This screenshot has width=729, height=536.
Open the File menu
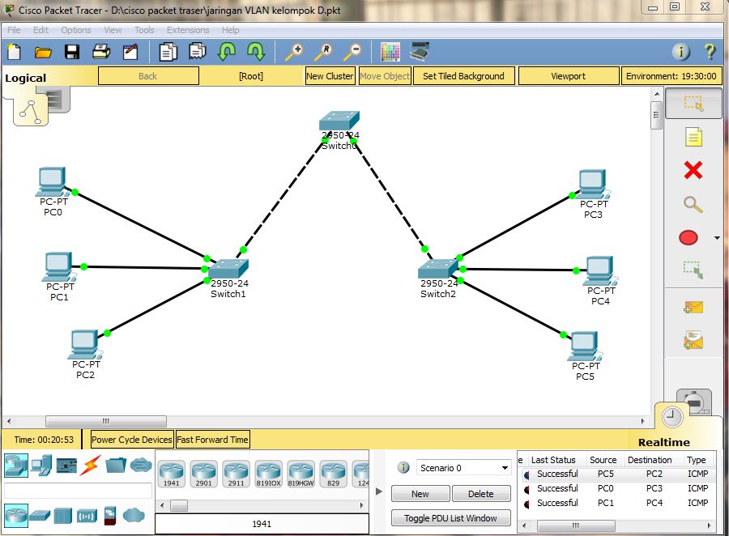click(x=14, y=30)
